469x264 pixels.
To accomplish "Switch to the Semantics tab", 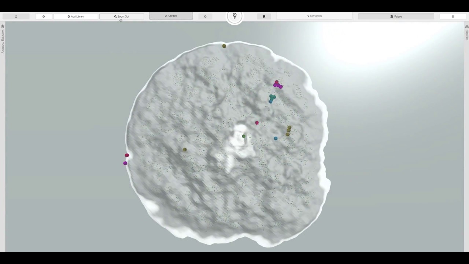I will coord(314,16).
